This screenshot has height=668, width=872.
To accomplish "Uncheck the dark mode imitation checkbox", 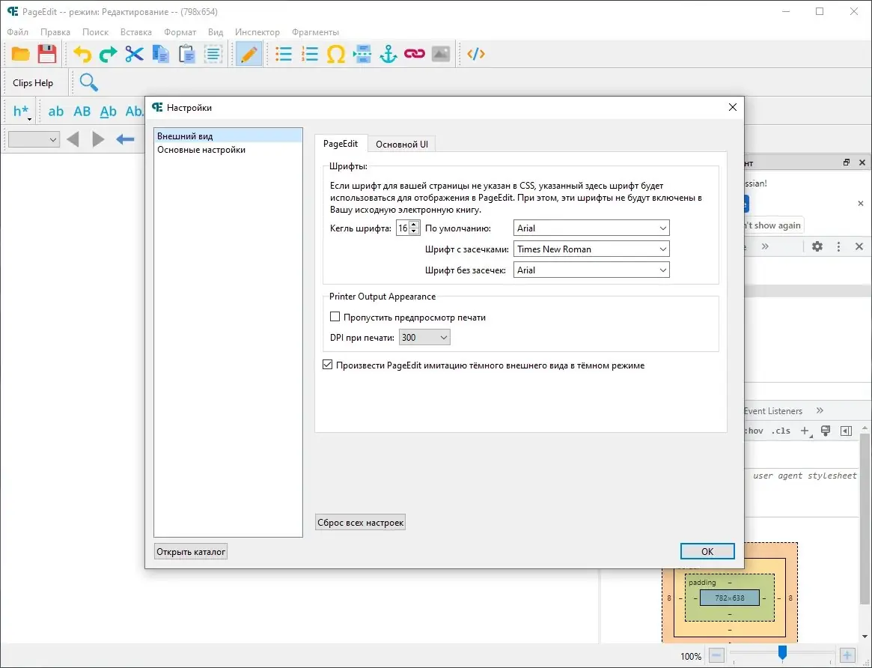I will tap(328, 365).
